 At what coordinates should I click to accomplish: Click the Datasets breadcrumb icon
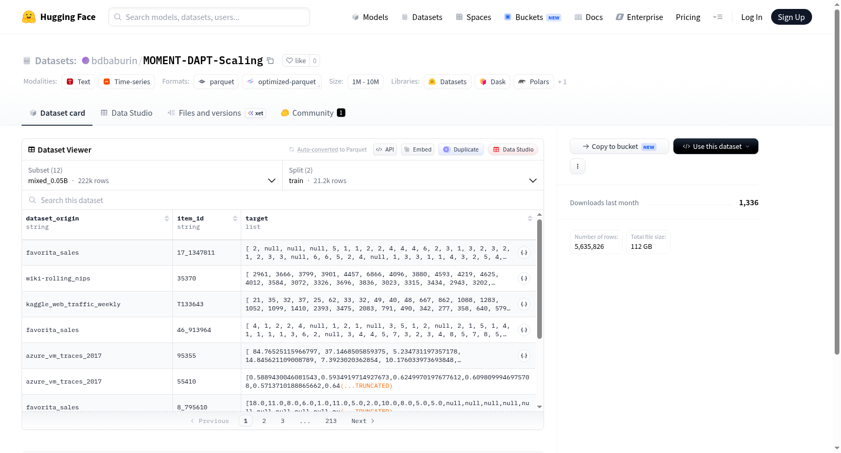click(x=27, y=61)
